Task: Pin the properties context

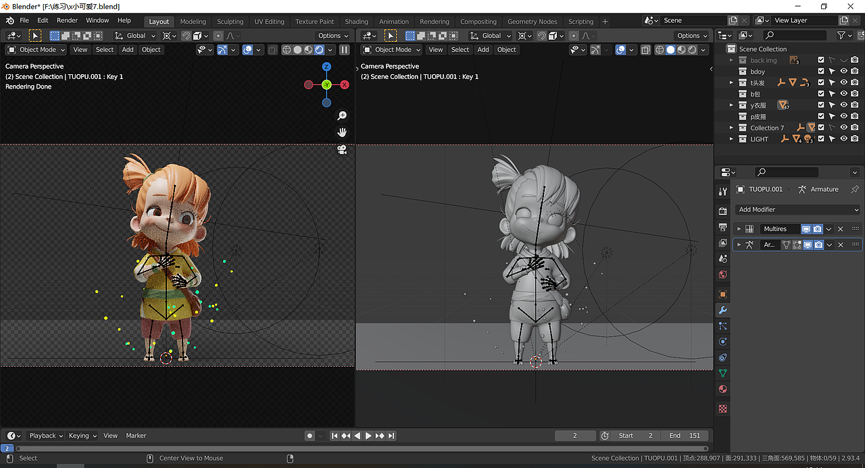Action: point(855,189)
